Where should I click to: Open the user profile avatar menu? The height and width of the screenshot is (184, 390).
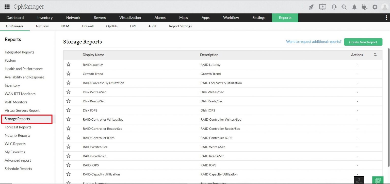click(385, 7)
